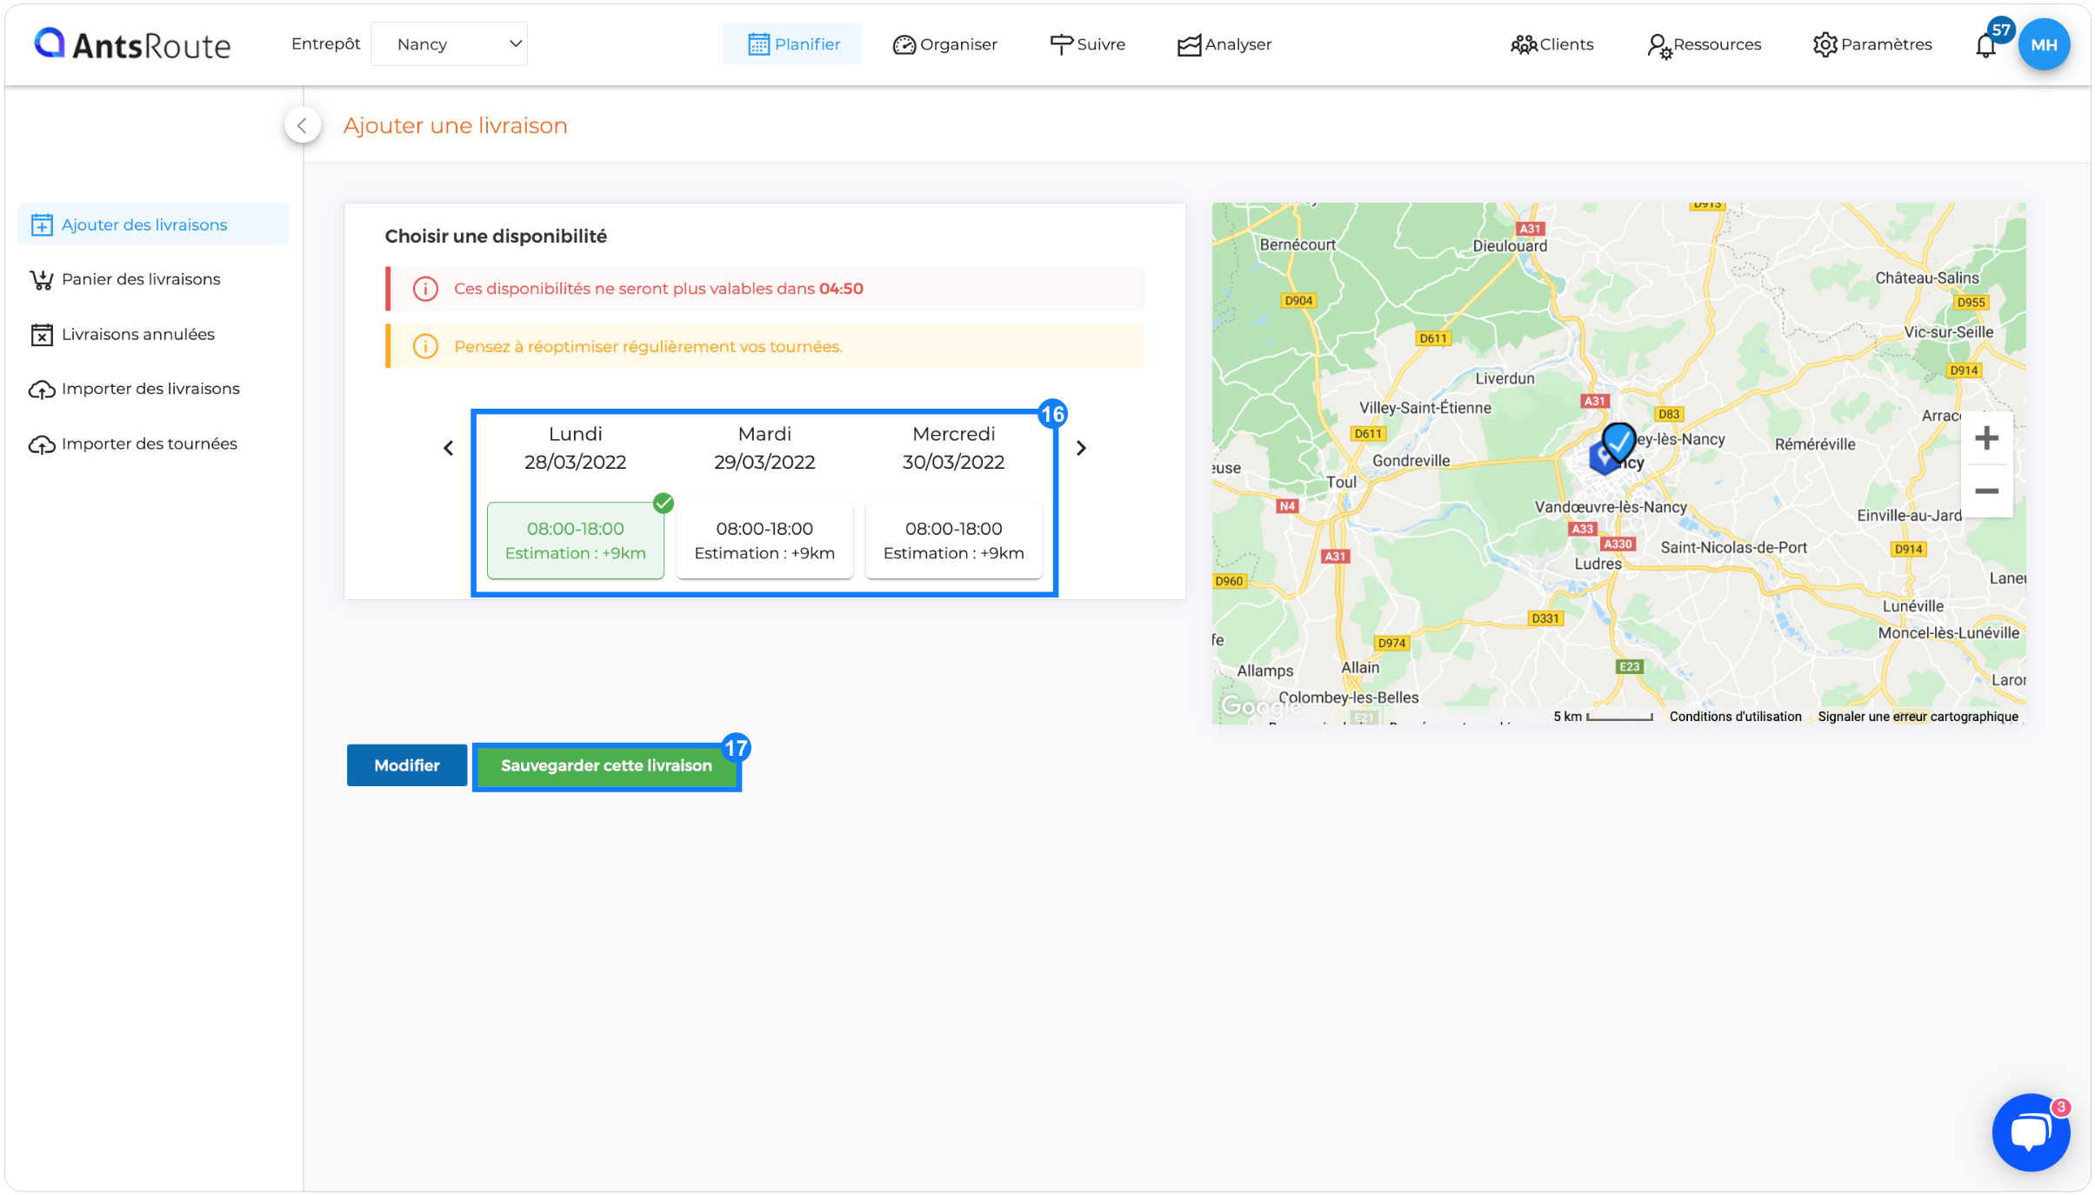This screenshot has width=2095, height=1195.
Task: Select Mardi 29/03/2022 08:00-18:00 slot
Action: [x=764, y=540]
